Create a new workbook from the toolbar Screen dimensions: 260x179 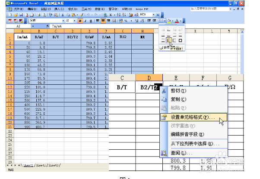[x=10, y=15]
